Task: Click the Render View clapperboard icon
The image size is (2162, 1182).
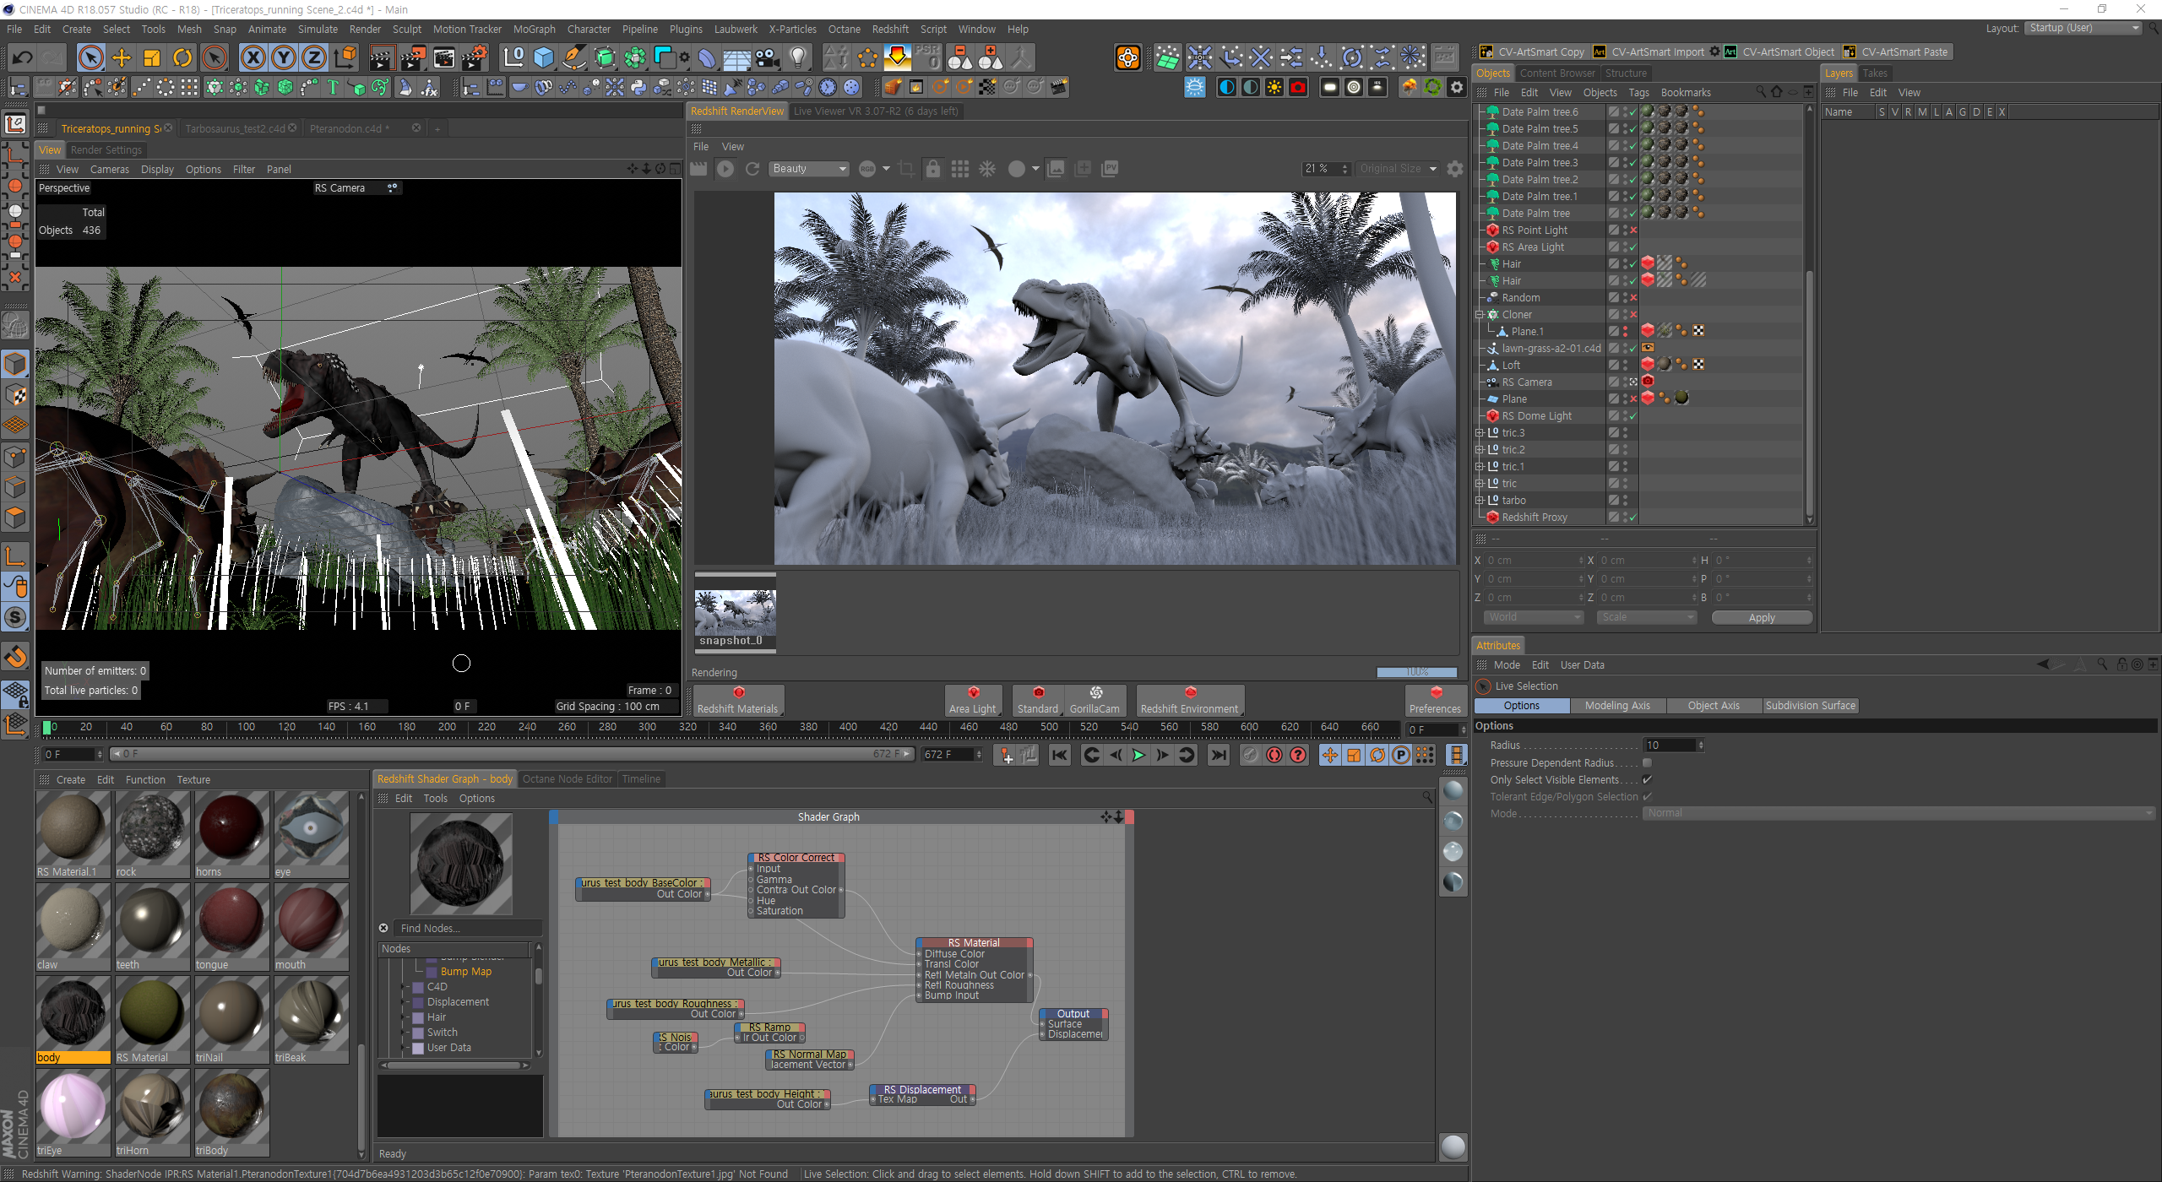Action: point(382,57)
